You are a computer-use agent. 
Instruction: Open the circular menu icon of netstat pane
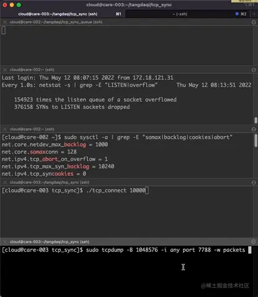click(x=254, y=70)
